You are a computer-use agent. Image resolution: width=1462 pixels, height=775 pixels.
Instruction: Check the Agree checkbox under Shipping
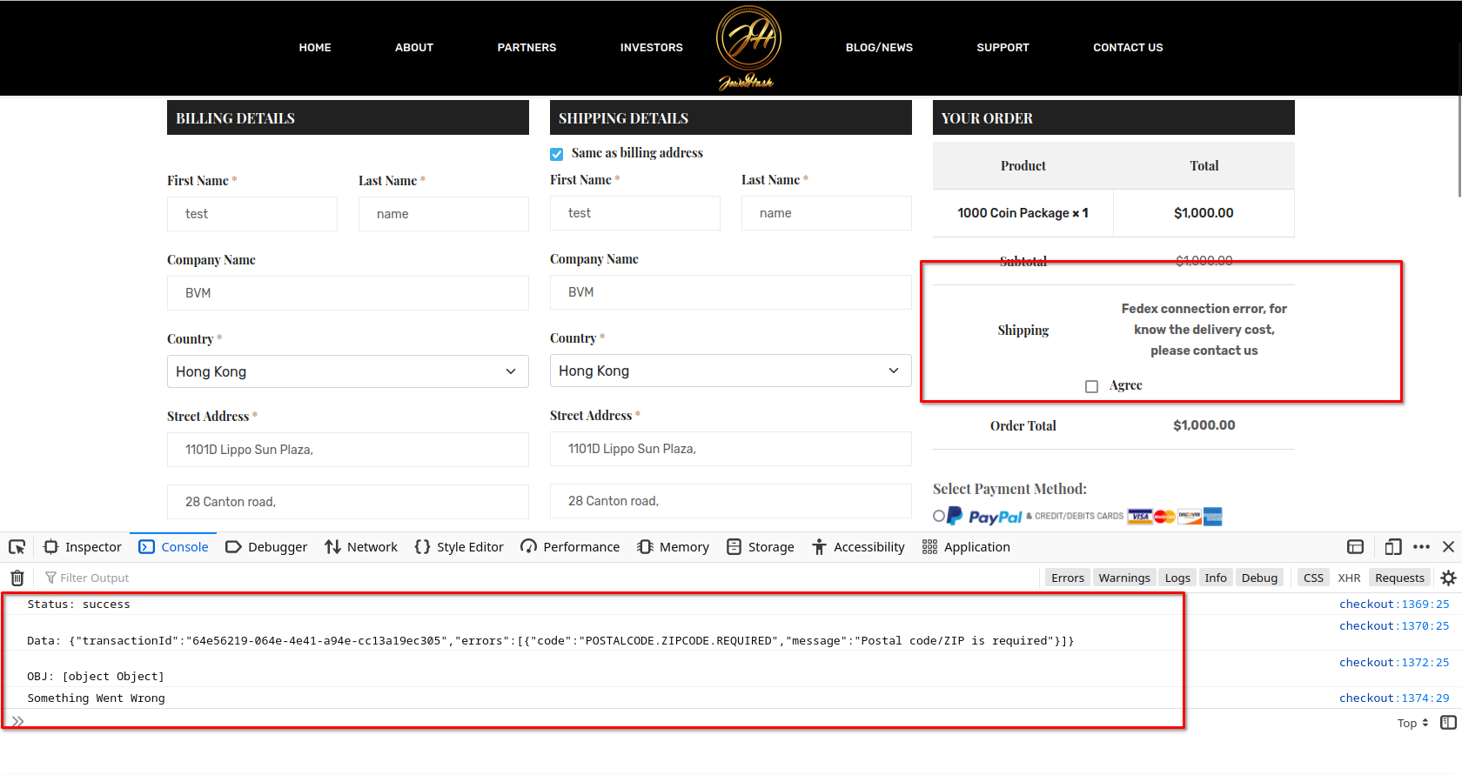pos(1091,386)
